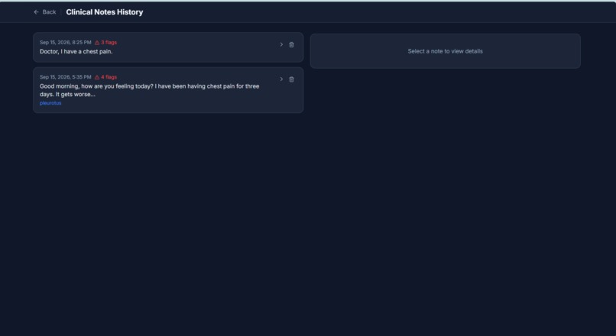616x336 pixels.
Task: Click the Back arrow icon
Action: tap(36, 12)
